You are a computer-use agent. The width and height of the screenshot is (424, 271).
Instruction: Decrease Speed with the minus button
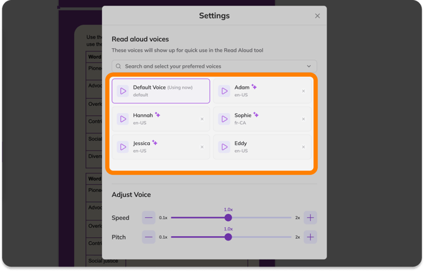[x=149, y=218]
